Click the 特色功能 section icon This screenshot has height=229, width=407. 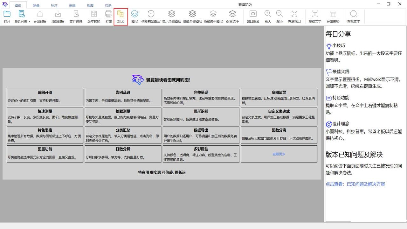point(329,98)
